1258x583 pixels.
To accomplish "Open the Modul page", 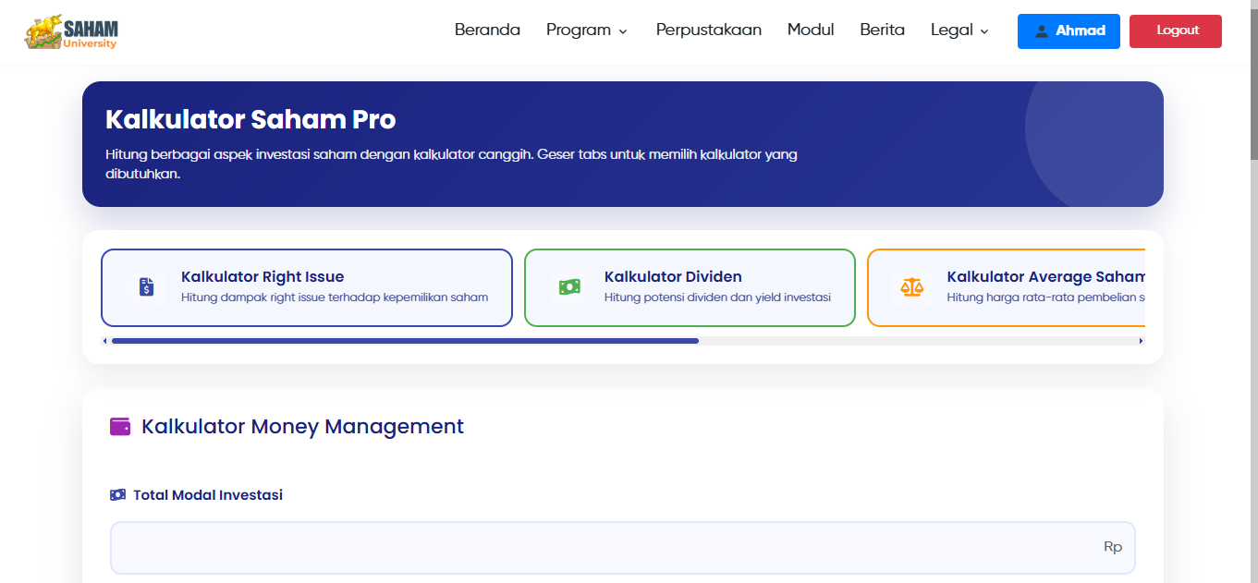I will [x=811, y=30].
